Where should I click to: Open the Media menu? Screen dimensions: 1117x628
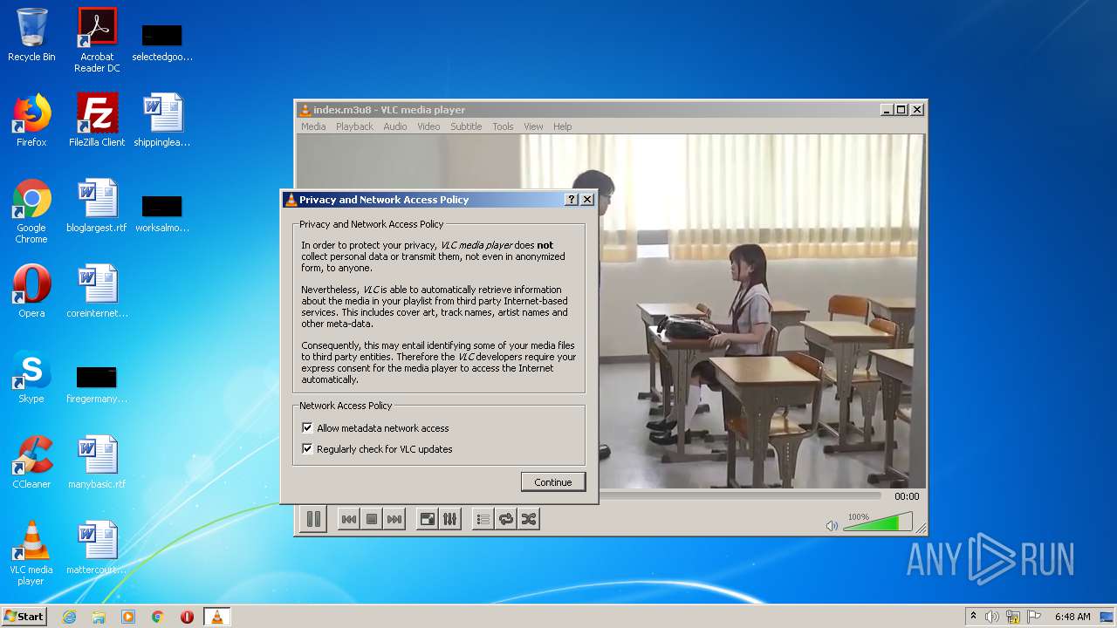coord(313,126)
